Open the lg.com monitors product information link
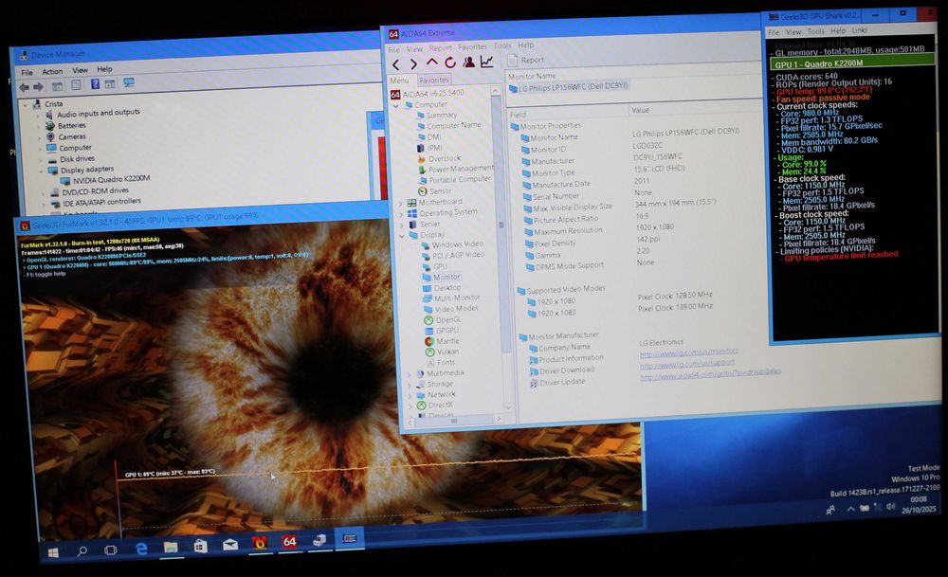This screenshot has height=577, width=948. click(688, 352)
